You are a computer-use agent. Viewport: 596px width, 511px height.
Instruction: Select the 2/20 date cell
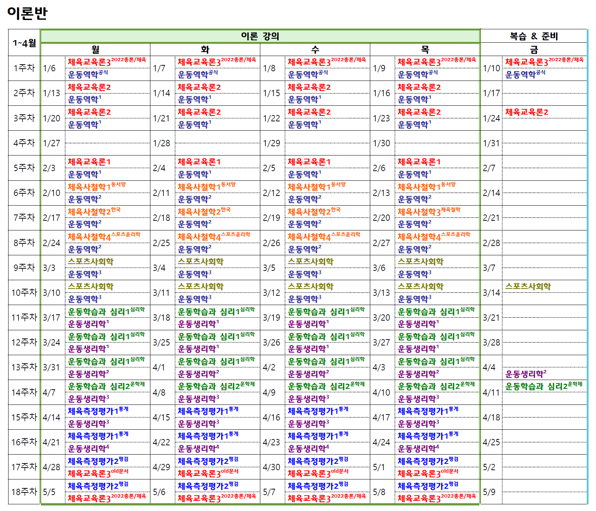382,218
